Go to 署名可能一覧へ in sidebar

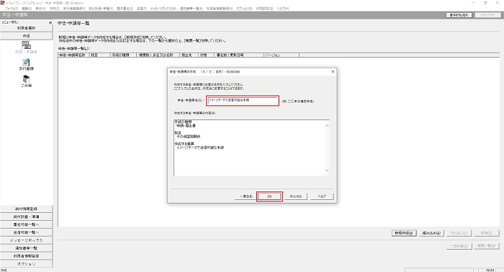[x=26, y=225]
